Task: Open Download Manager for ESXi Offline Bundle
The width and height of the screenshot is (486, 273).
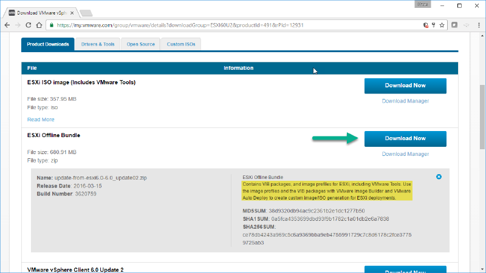Action: pyautogui.click(x=405, y=154)
